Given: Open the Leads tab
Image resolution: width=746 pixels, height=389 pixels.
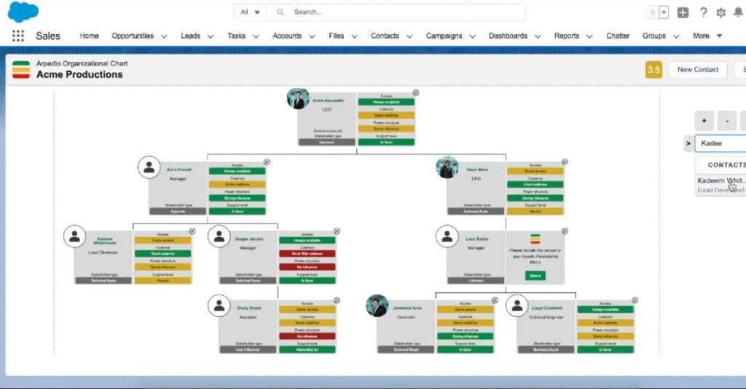Looking at the screenshot, I should pyautogui.click(x=190, y=36).
